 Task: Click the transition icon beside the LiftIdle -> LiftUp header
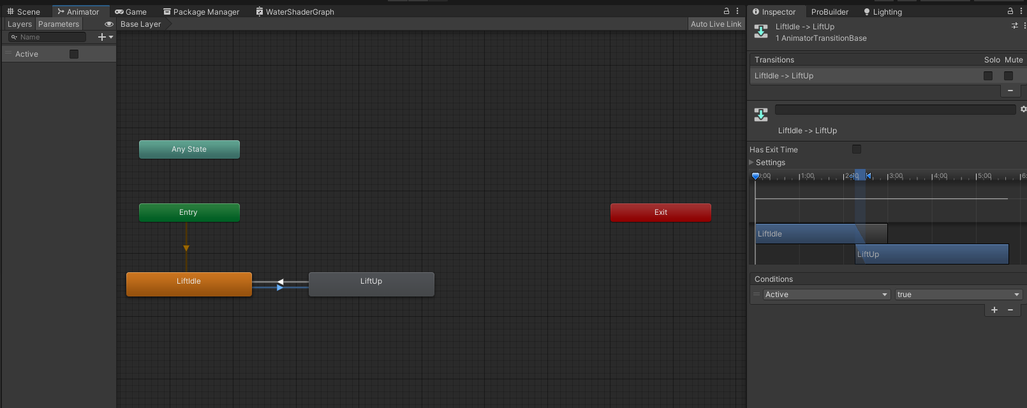[x=761, y=31]
